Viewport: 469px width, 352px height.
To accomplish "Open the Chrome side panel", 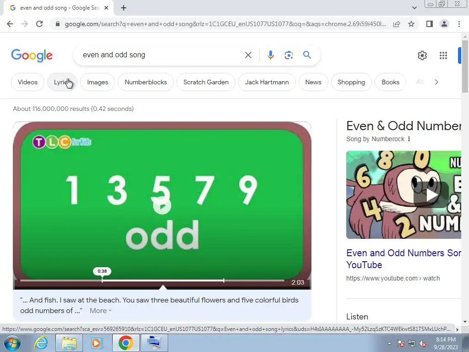I will (x=430, y=24).
